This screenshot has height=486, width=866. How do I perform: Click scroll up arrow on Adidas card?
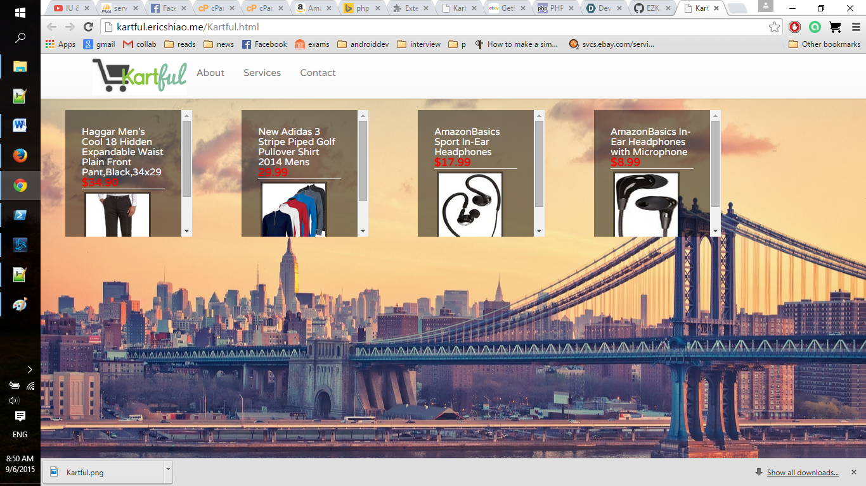pyautogui.click(x=363, y=115)
